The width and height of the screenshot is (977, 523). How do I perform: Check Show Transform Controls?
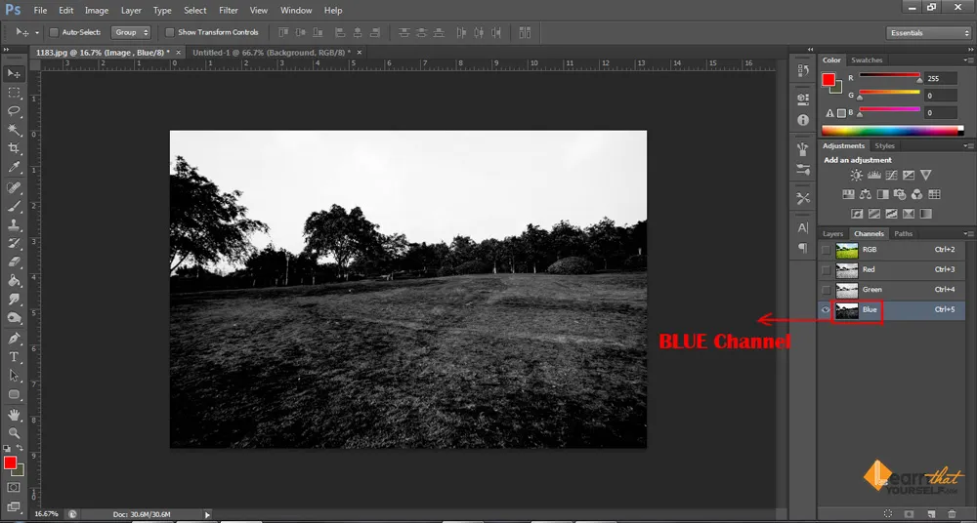(170, 32)
